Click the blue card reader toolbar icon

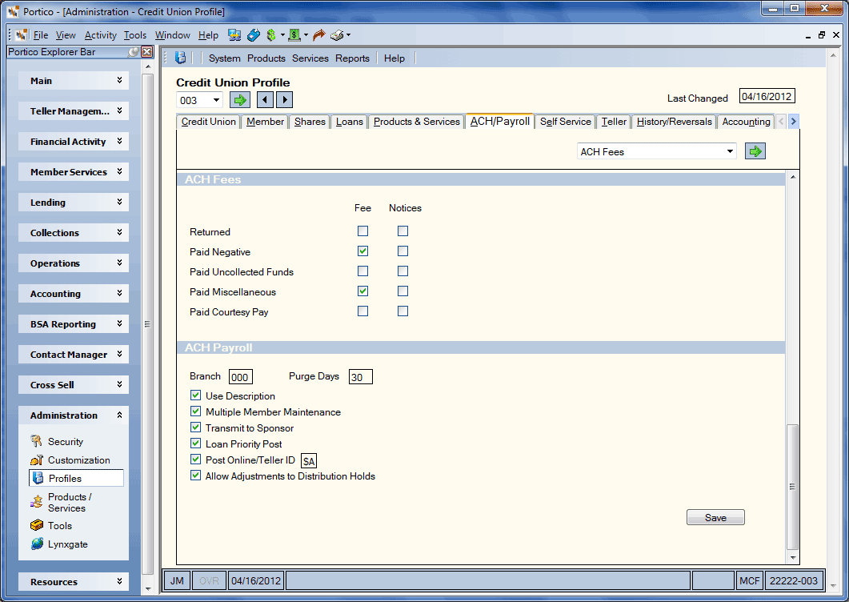254,35
